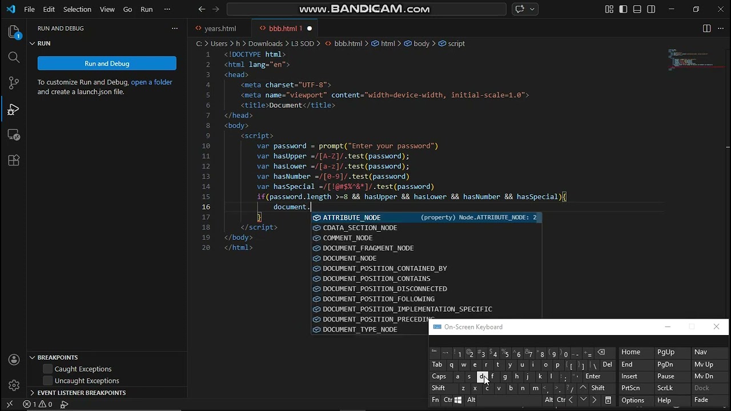Open the html breadcrumb dropdown

coord(383,43)
